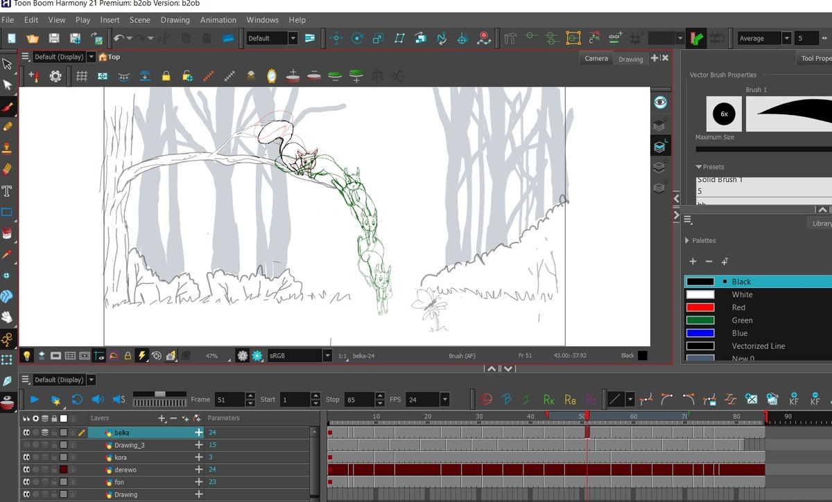Screen dimensions: 832x502
Task: Select the derewo layer name
Action: point(125,470)
